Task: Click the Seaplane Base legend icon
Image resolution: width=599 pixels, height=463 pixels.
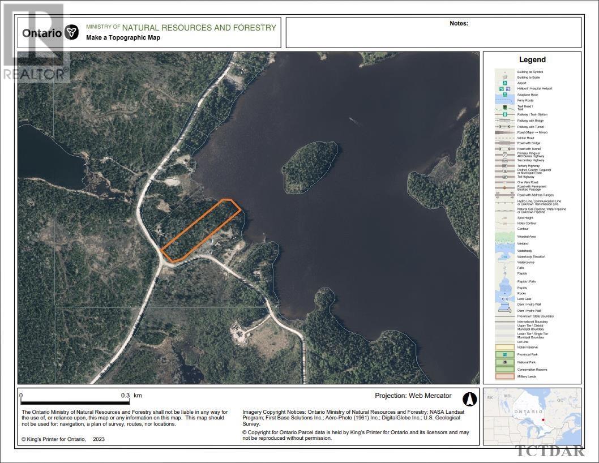Action: coord(504,95)
